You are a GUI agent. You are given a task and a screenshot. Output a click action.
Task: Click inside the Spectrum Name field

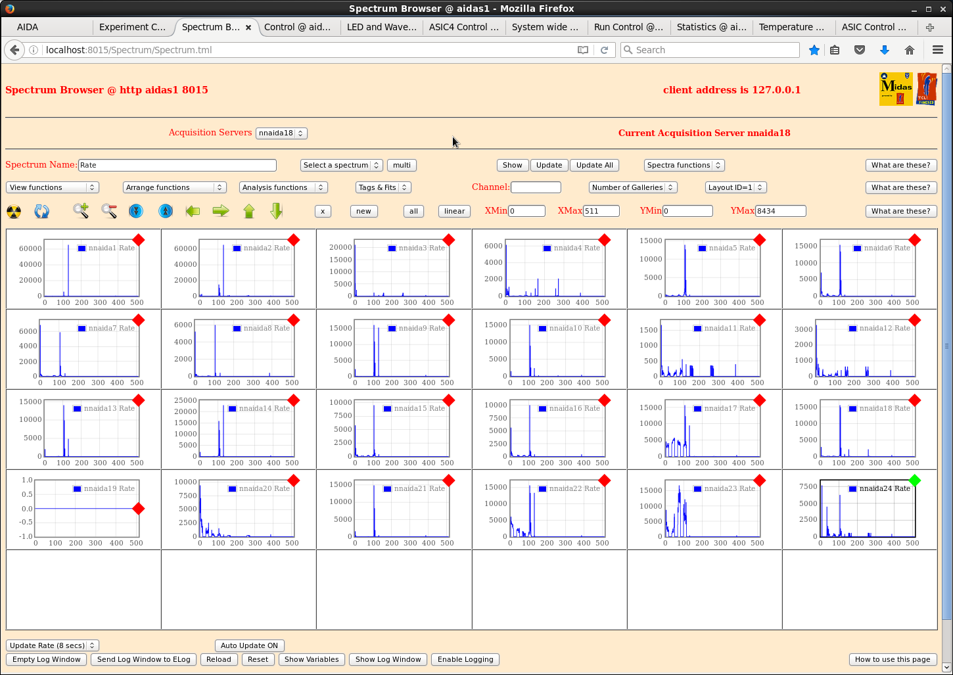tap(177, 165)
